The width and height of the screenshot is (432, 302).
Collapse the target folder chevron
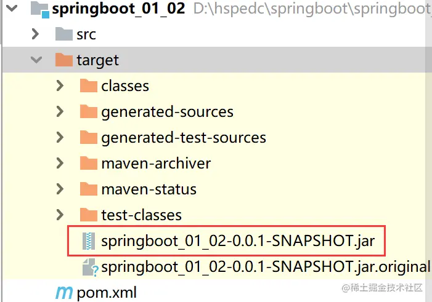[36, 60]
